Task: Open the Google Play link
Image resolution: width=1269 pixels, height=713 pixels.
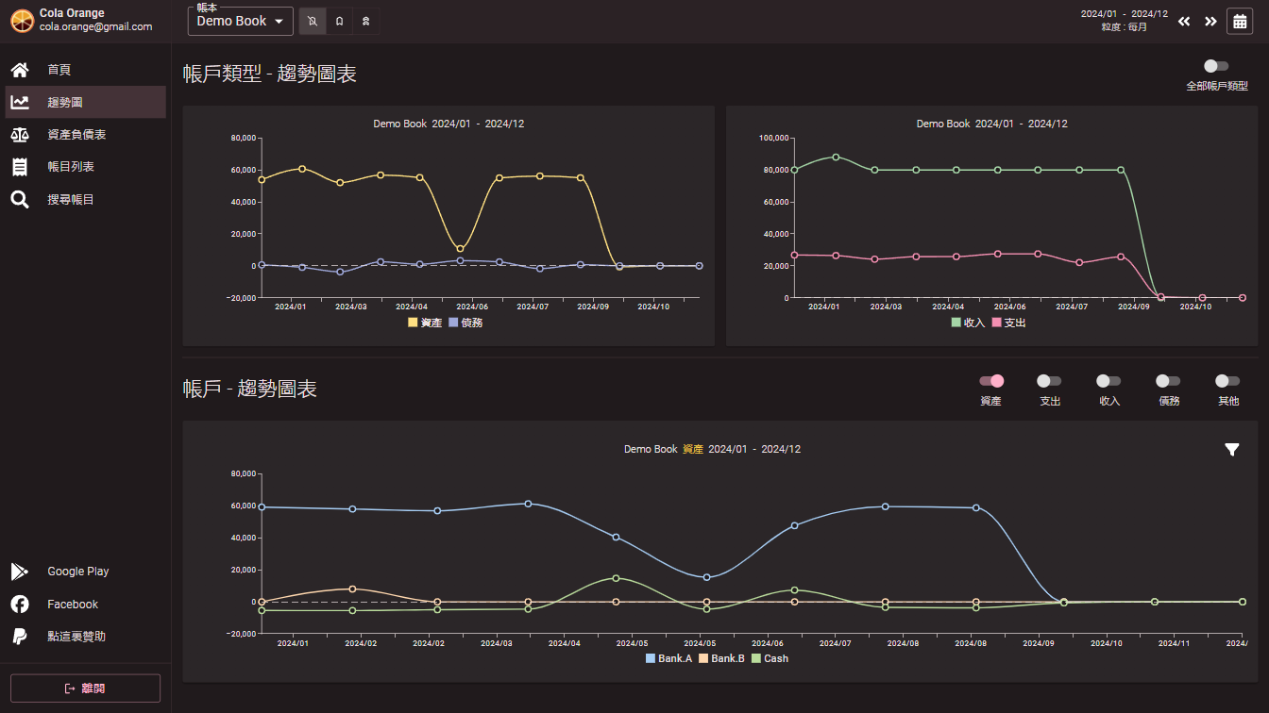Action: (77, 572)
